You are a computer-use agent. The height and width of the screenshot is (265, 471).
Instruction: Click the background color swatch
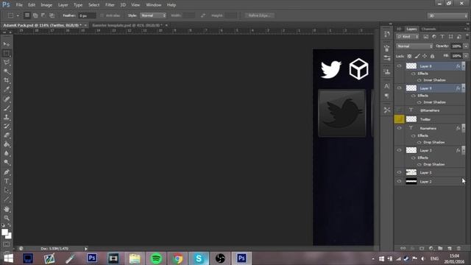pyautogui.click(x=10, y=236)
